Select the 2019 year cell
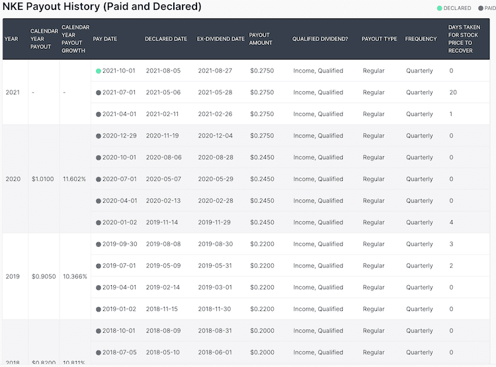Image resolution: width=496 pixels, height=367 pixels. [x=13, y=277]
